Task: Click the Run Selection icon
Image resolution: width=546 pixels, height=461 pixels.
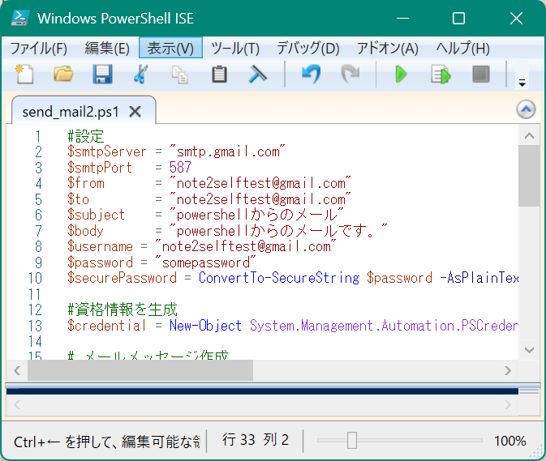Action: point(441,75)
